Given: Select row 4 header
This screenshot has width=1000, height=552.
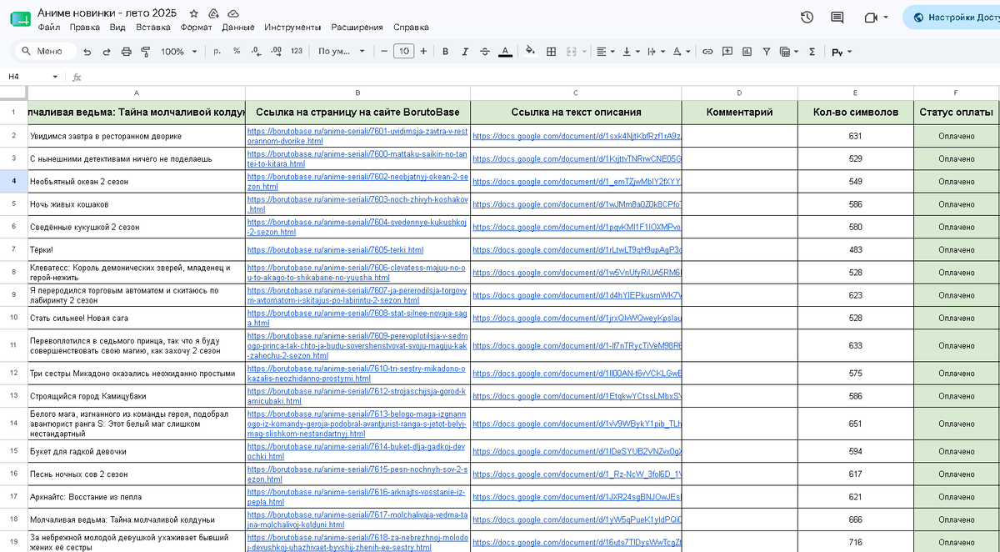Looking at the screenshot, I should pos(13,181).
